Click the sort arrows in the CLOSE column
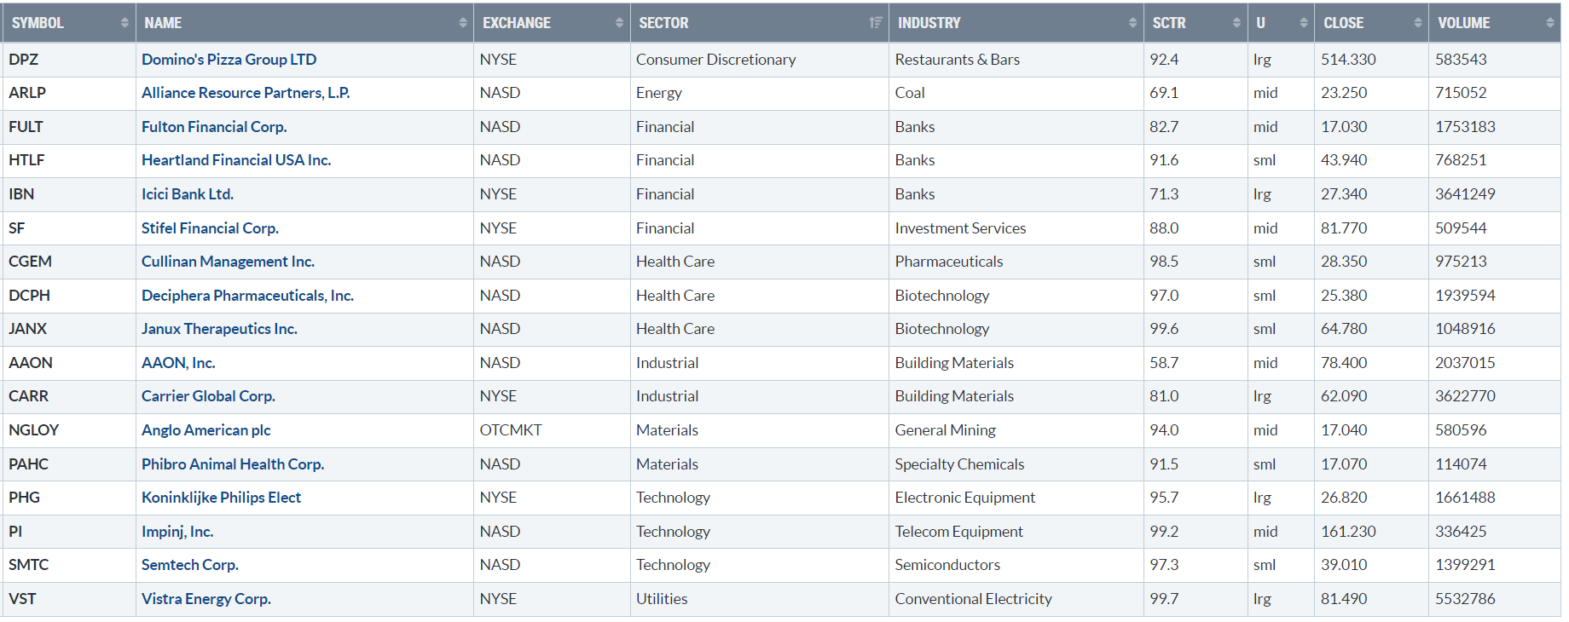 coord(1418,23)
